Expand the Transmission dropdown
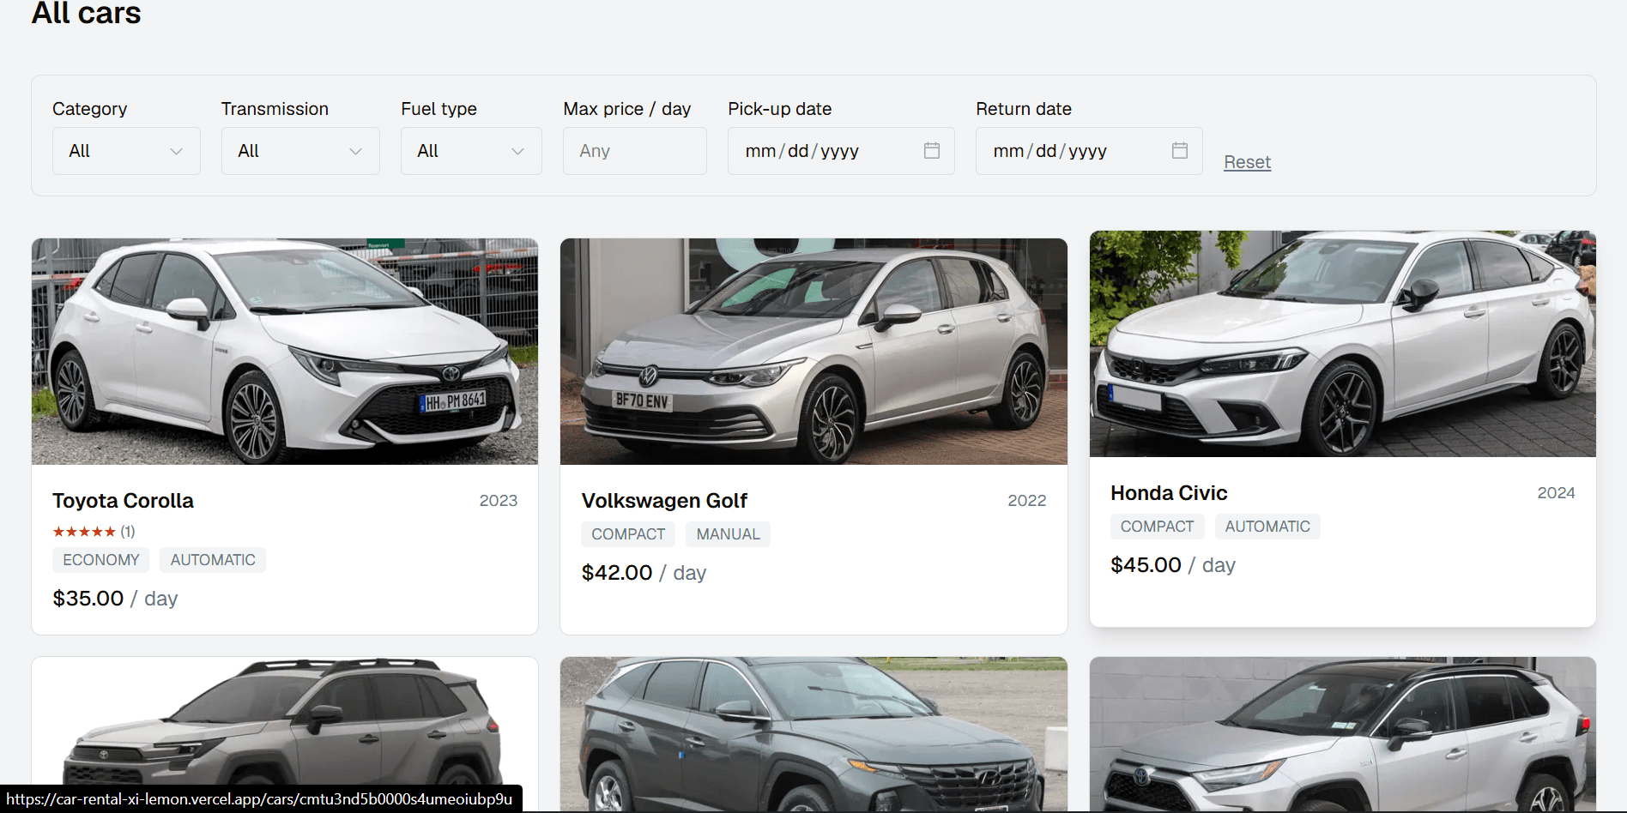Screen dimensions: 1627x813 300,151
